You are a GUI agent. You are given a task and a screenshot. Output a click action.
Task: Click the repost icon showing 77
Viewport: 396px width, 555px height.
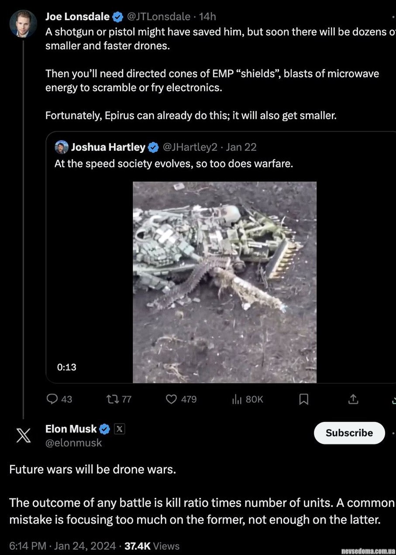[113, 399]
